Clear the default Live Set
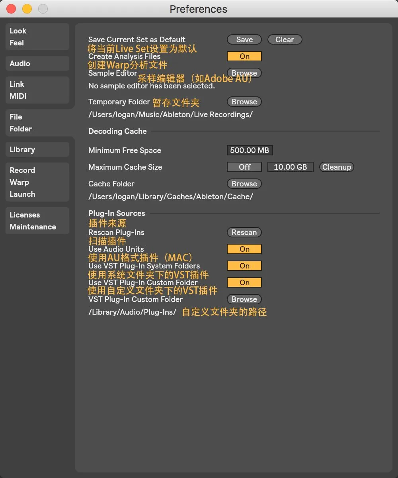 [285, 39]
